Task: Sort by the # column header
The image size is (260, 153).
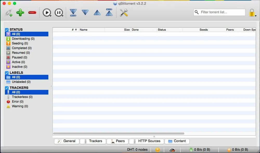Action: coord(66,30)
